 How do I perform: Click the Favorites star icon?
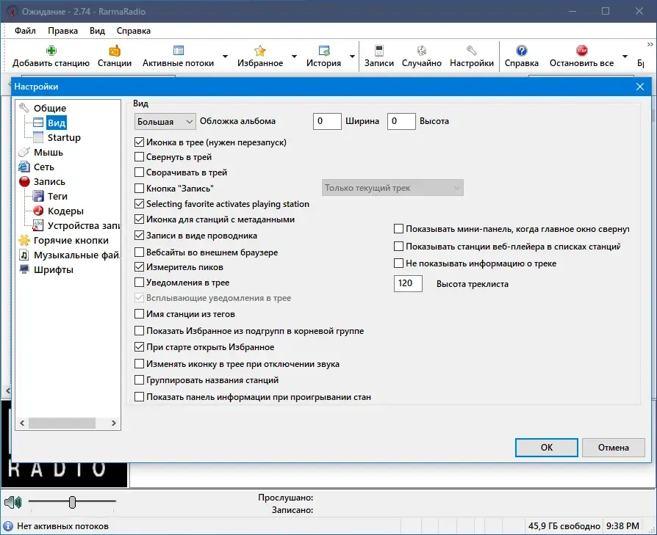pyautogui.click(x=259, y=51)
